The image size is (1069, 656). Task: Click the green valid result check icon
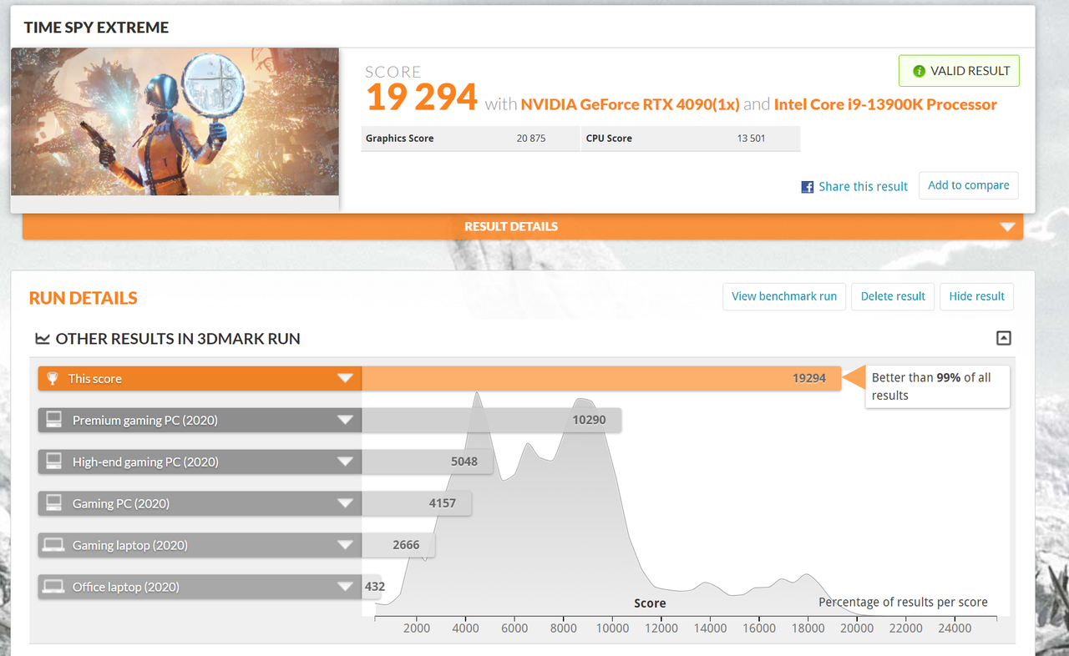[919, 71]
